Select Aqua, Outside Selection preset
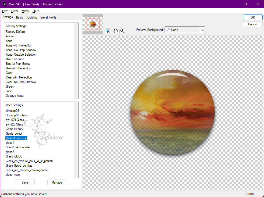Viewport: 264px width, 197px height. coord(21,54)
